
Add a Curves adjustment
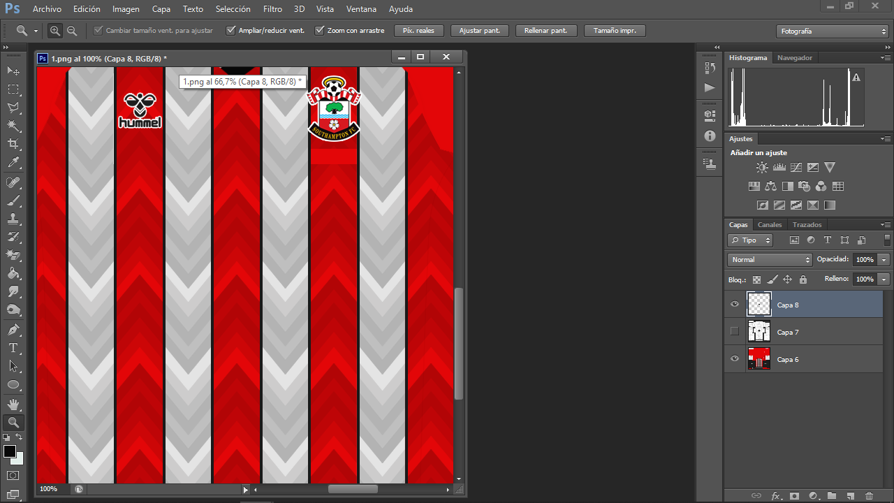[x=796, y=168]
